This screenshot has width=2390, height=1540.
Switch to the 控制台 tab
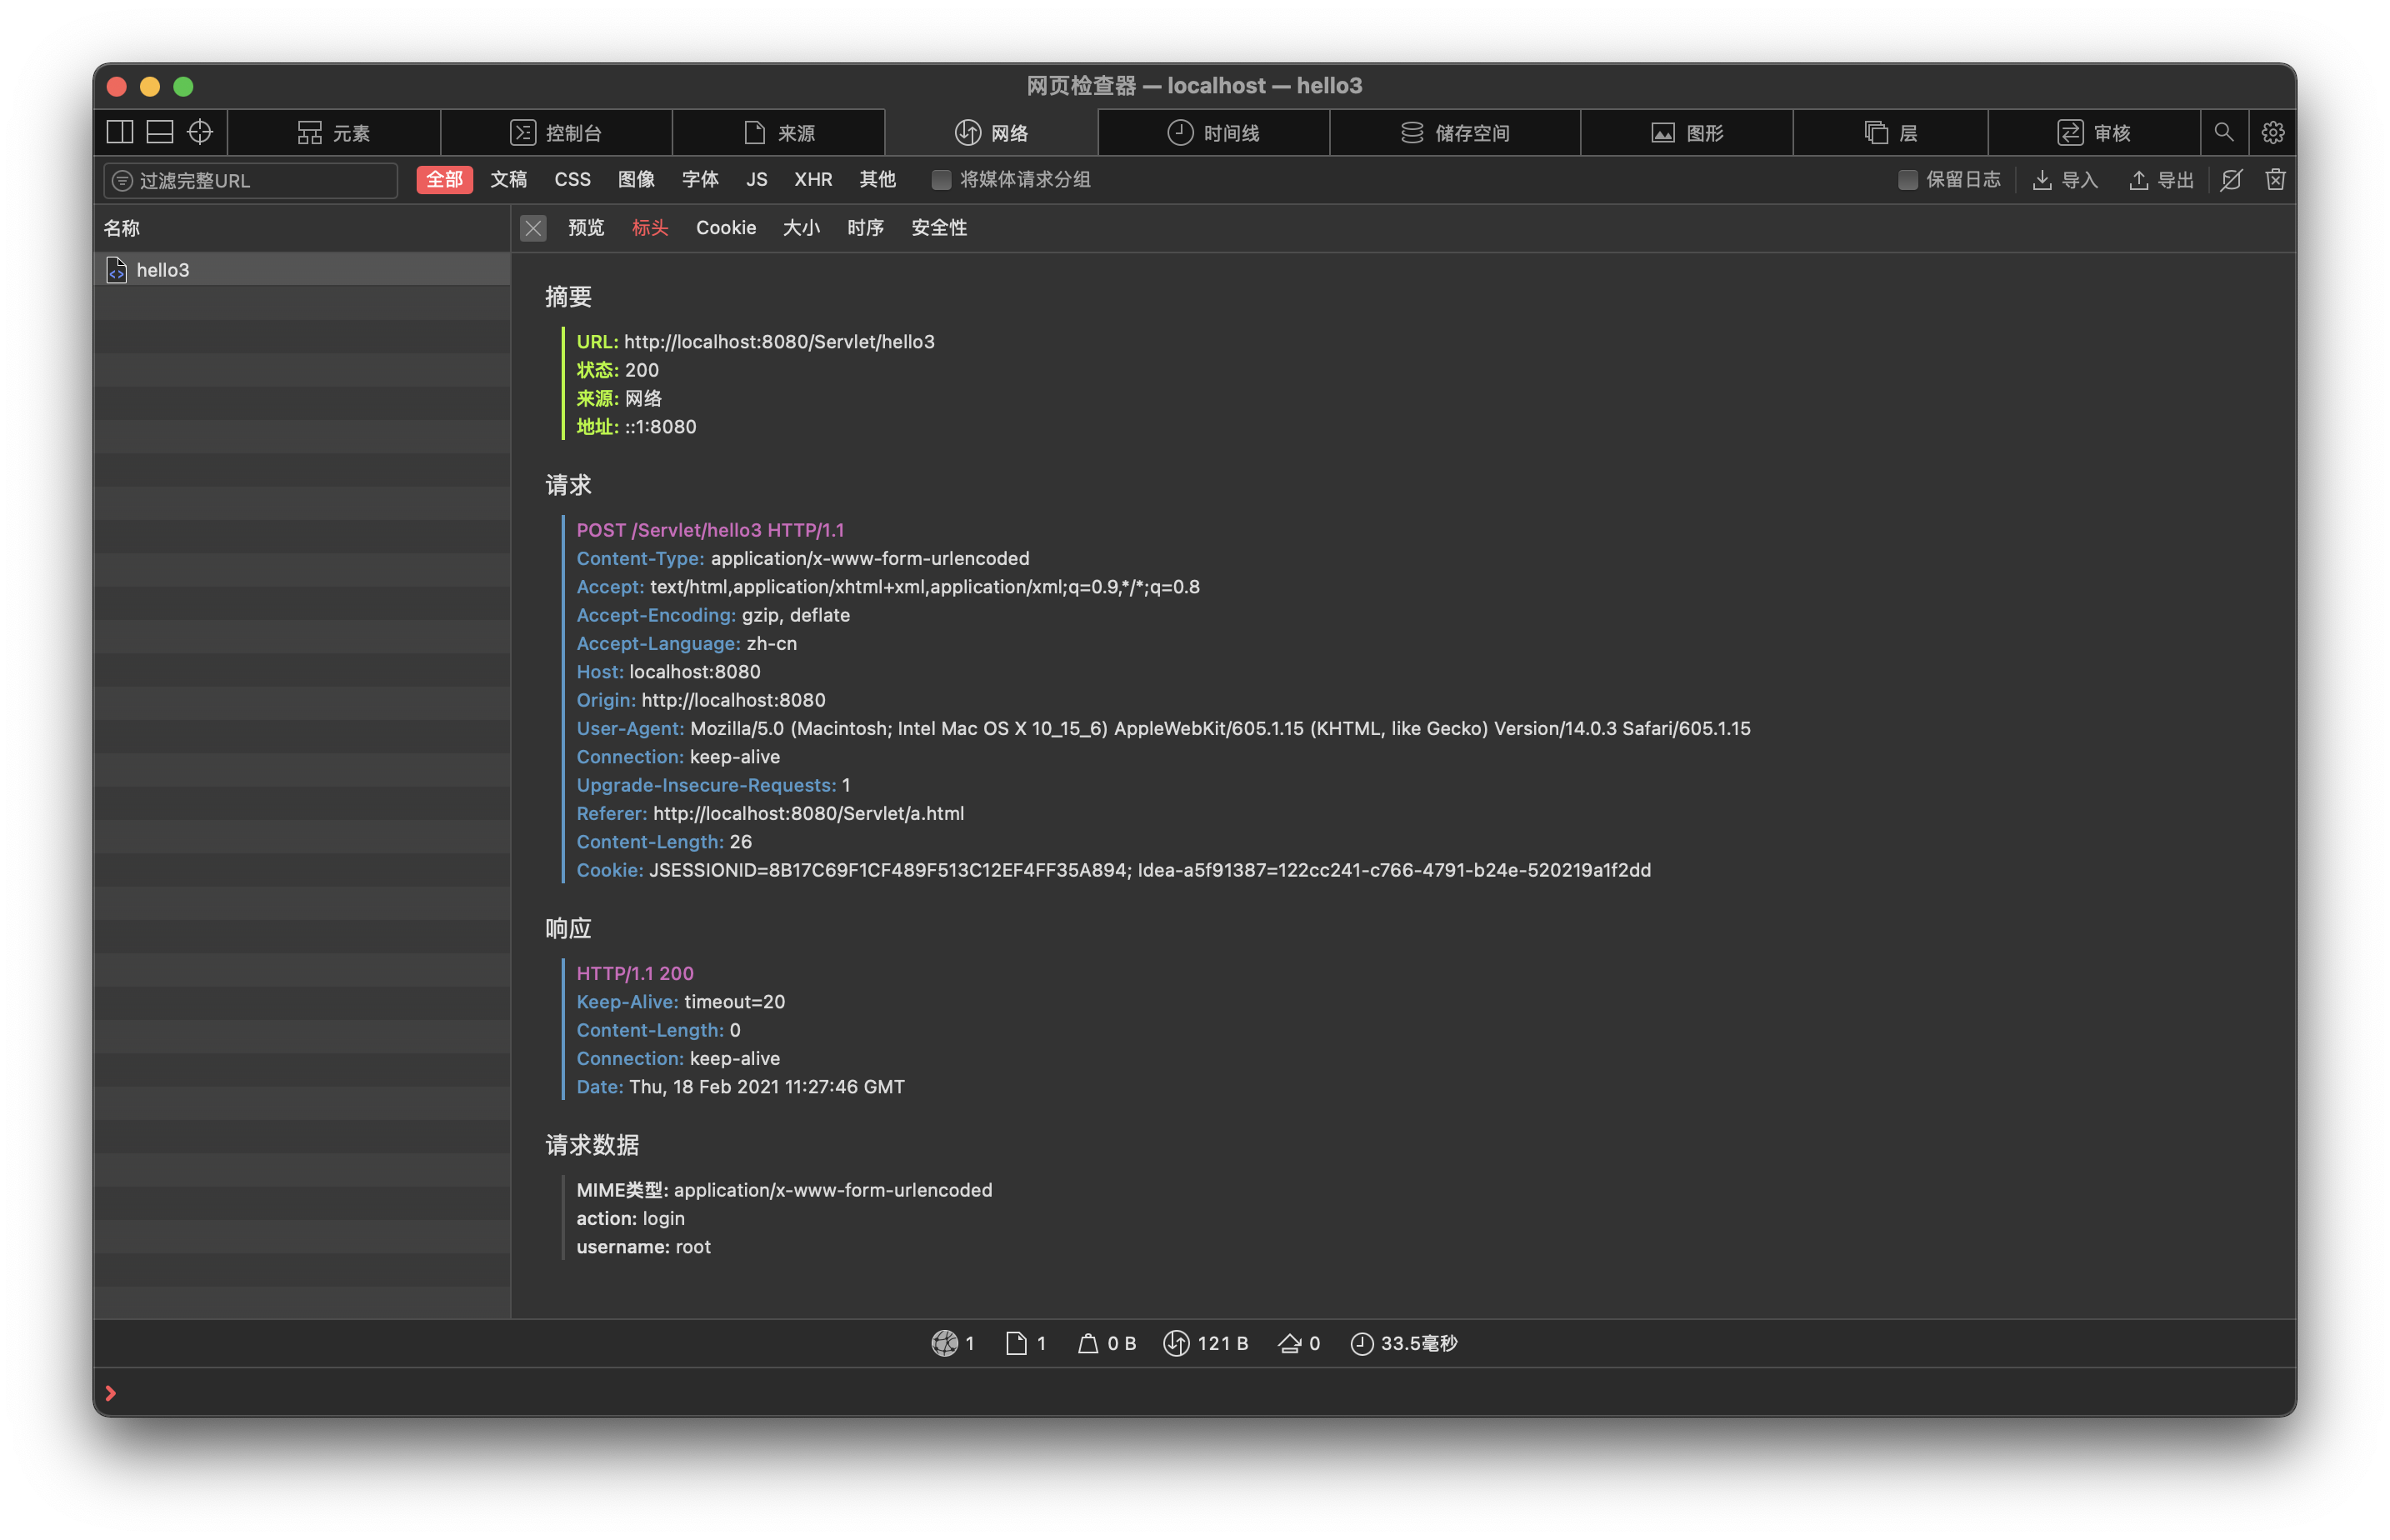point(556,132)
